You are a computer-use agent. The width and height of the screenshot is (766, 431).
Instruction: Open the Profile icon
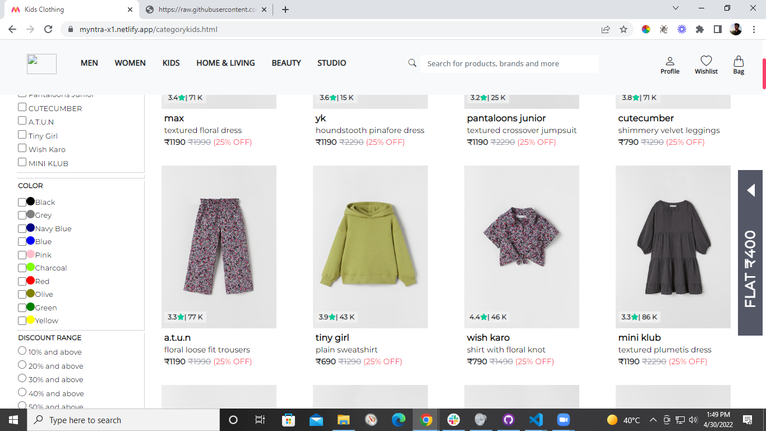[x=670, y=63]
